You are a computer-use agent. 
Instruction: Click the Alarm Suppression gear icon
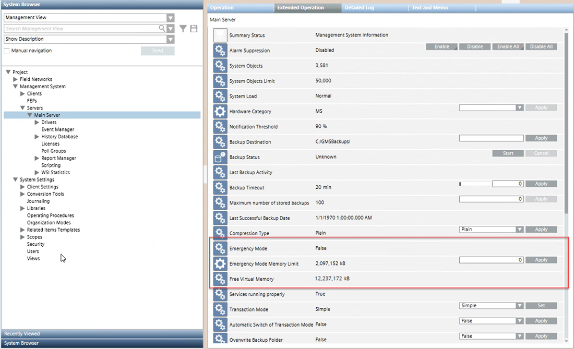point(220,51)
